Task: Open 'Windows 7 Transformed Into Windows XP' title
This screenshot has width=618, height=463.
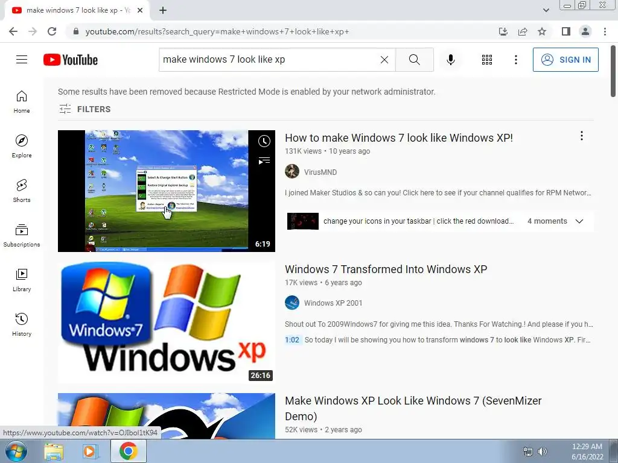Action: [386, 269]
